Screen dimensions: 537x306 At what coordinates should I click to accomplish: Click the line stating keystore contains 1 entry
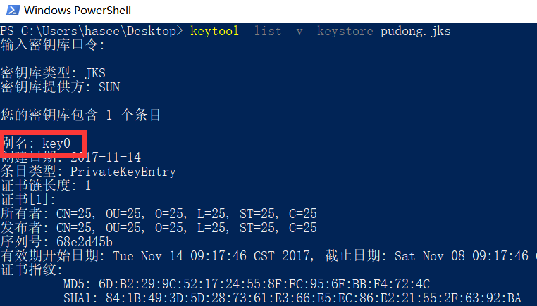point(80,115)
